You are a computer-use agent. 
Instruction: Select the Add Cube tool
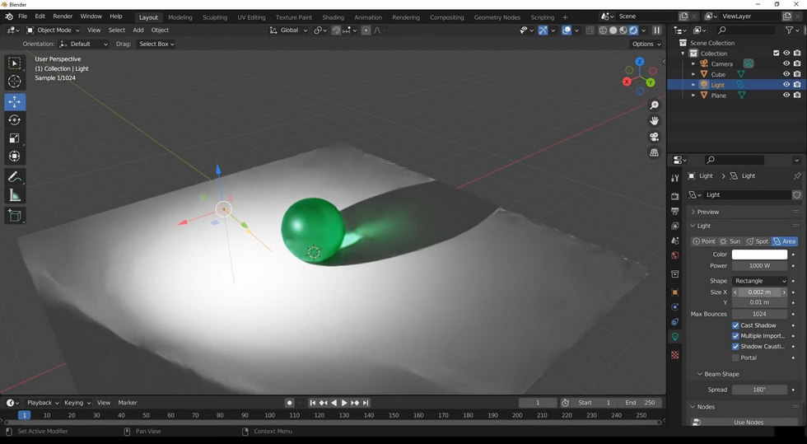[x=15, y=216]
